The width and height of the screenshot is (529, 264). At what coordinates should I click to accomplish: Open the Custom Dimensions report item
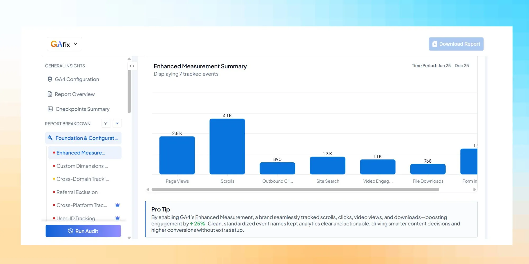click(x=81, y=166)
